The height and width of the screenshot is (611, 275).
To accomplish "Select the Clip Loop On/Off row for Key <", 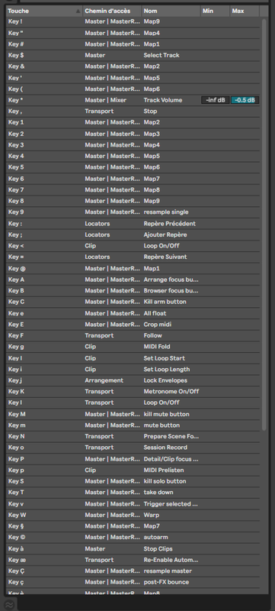I will coord(133,246).
